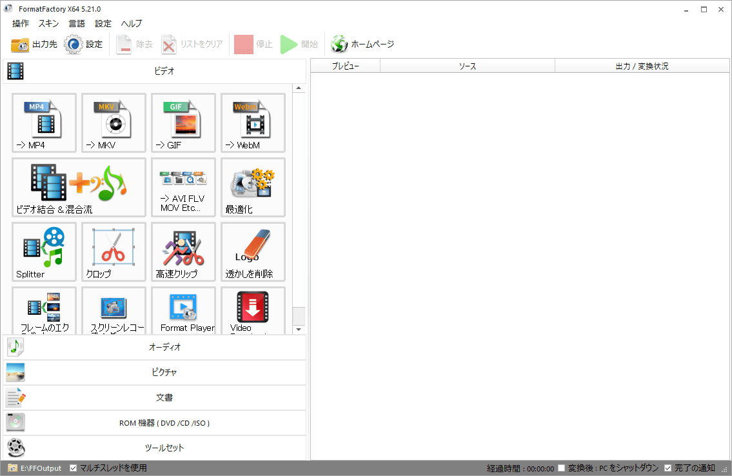The height and width of the screenshot is (476, 732).
Task: Click the プレビュー column header
Action: click(346, 66)
